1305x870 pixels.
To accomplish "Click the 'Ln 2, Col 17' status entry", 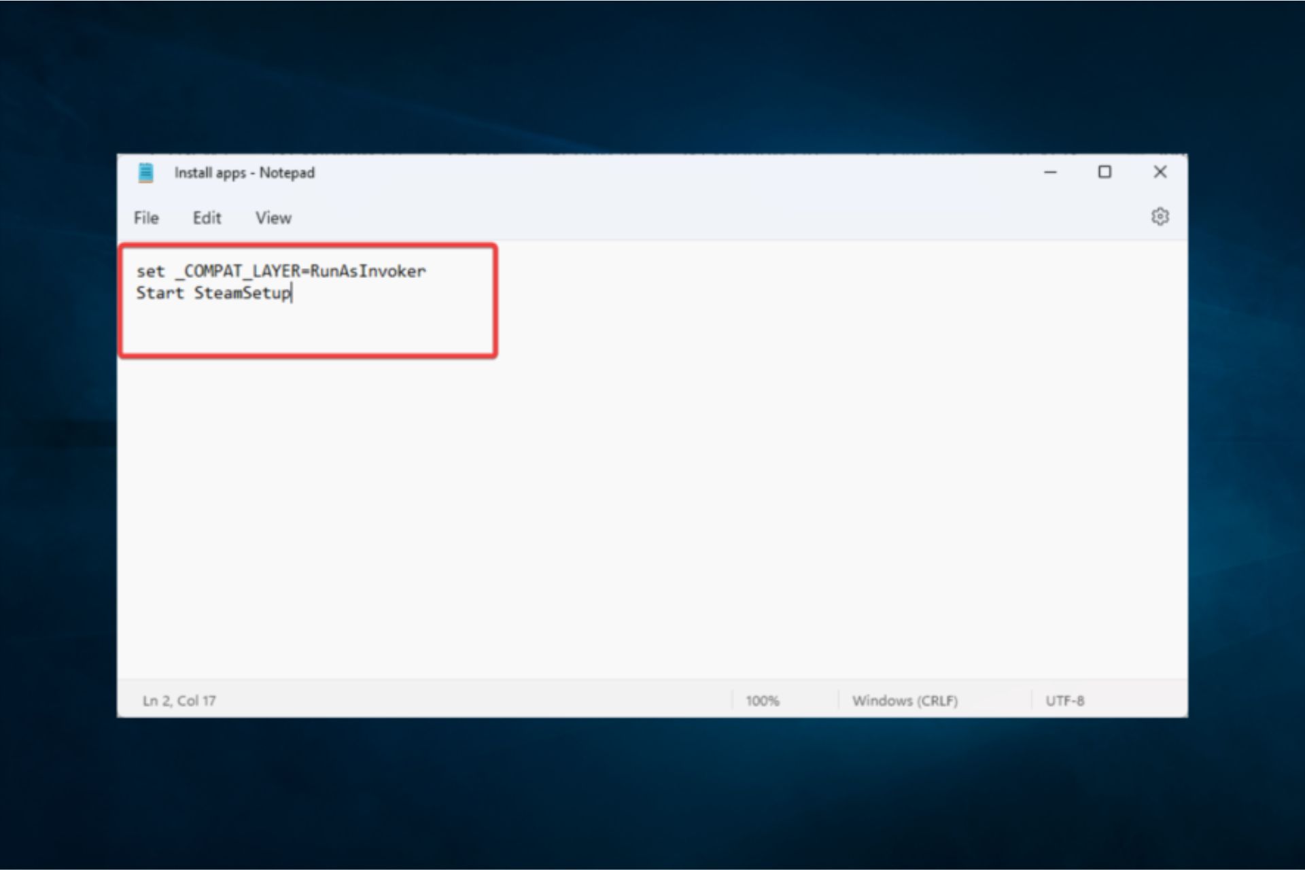I will pos(179,700).
